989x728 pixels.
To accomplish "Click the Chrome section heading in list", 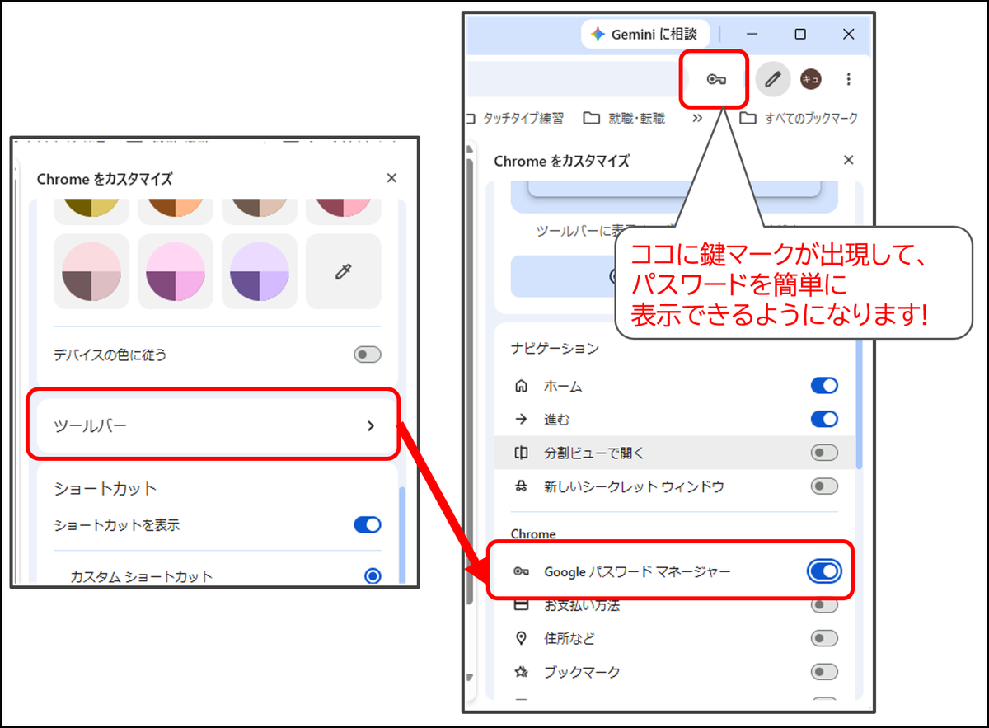I will coord(533,533).
